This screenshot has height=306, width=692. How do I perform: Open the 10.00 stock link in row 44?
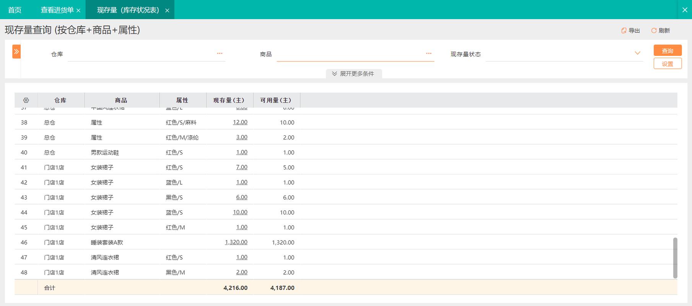coord(240,212)
